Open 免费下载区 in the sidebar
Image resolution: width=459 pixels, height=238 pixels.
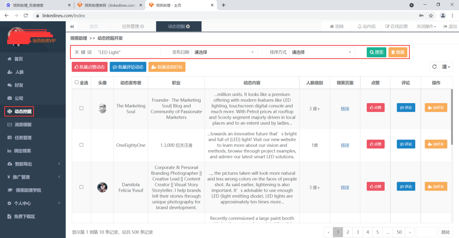tap(33, 216)
